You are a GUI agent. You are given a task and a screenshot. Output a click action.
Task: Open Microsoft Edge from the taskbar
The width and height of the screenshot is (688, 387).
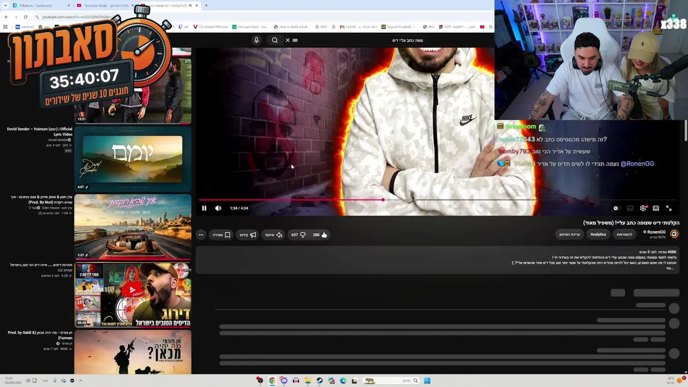coord(343,381)
